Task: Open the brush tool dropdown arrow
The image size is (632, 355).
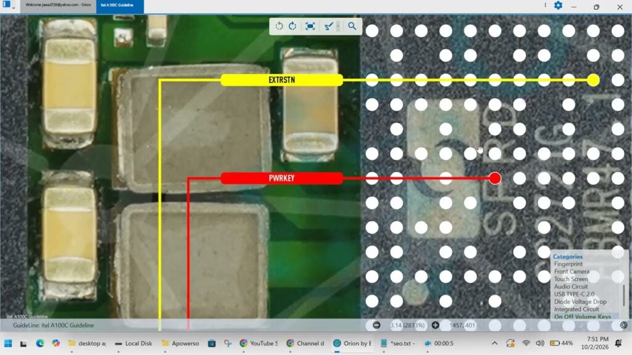Action: coord(338,26)
